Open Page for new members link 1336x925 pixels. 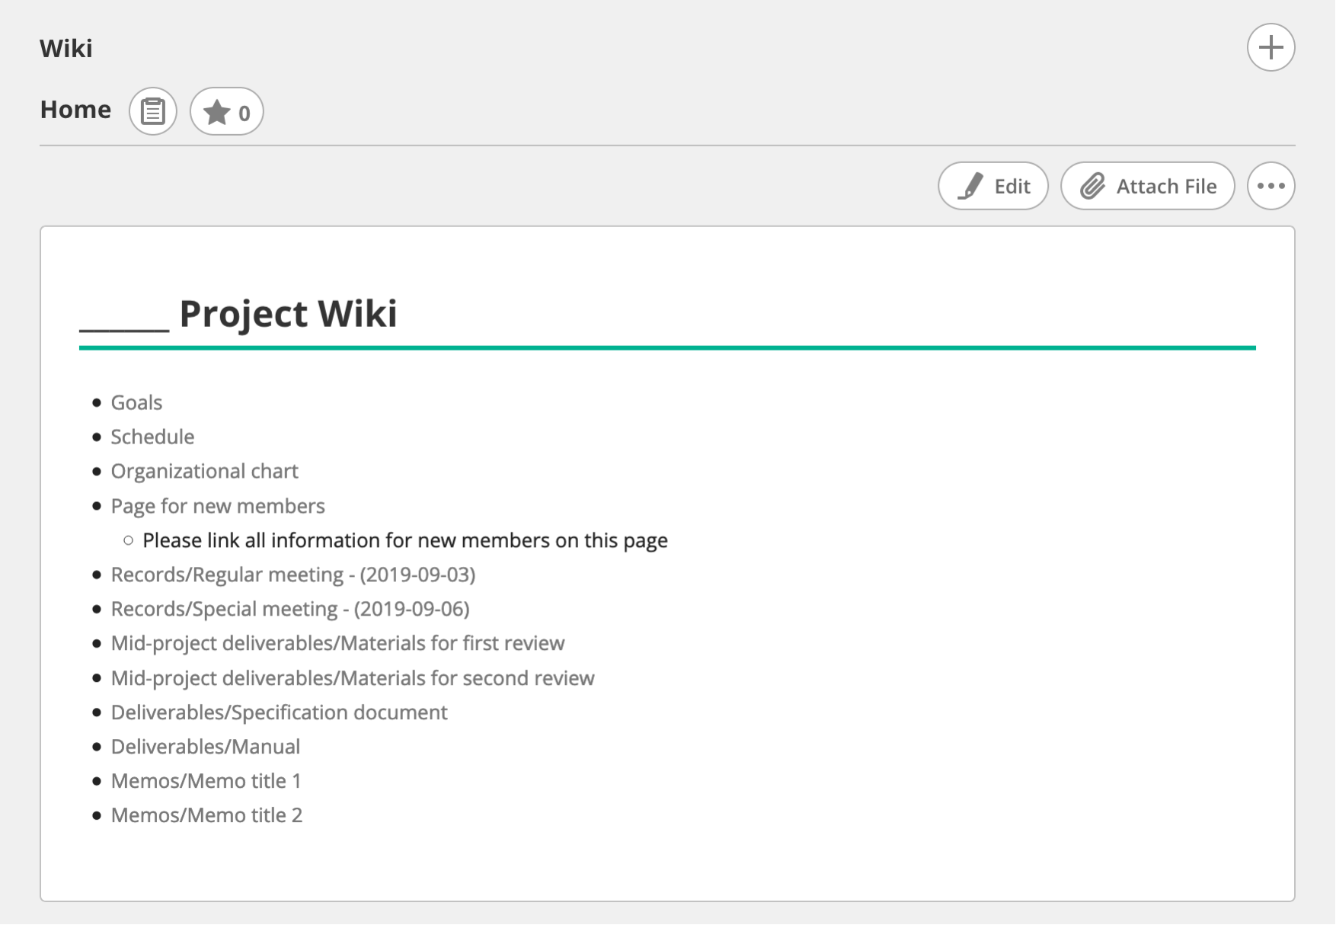click(218, 506)
